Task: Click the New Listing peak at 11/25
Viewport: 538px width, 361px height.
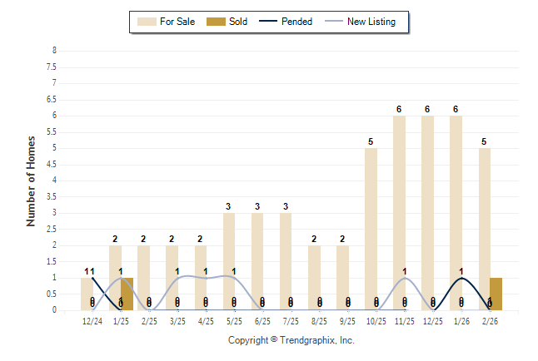Action: [405, 278]
